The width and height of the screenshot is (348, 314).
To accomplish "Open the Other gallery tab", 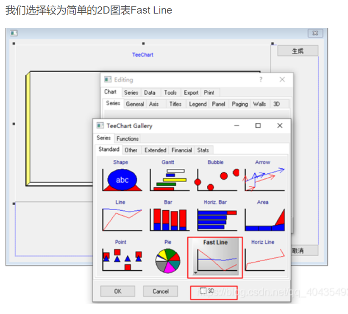I will (131, 150).
